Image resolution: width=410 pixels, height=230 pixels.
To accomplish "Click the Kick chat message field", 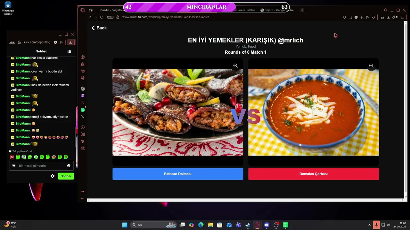I will [x=41, y=166].
